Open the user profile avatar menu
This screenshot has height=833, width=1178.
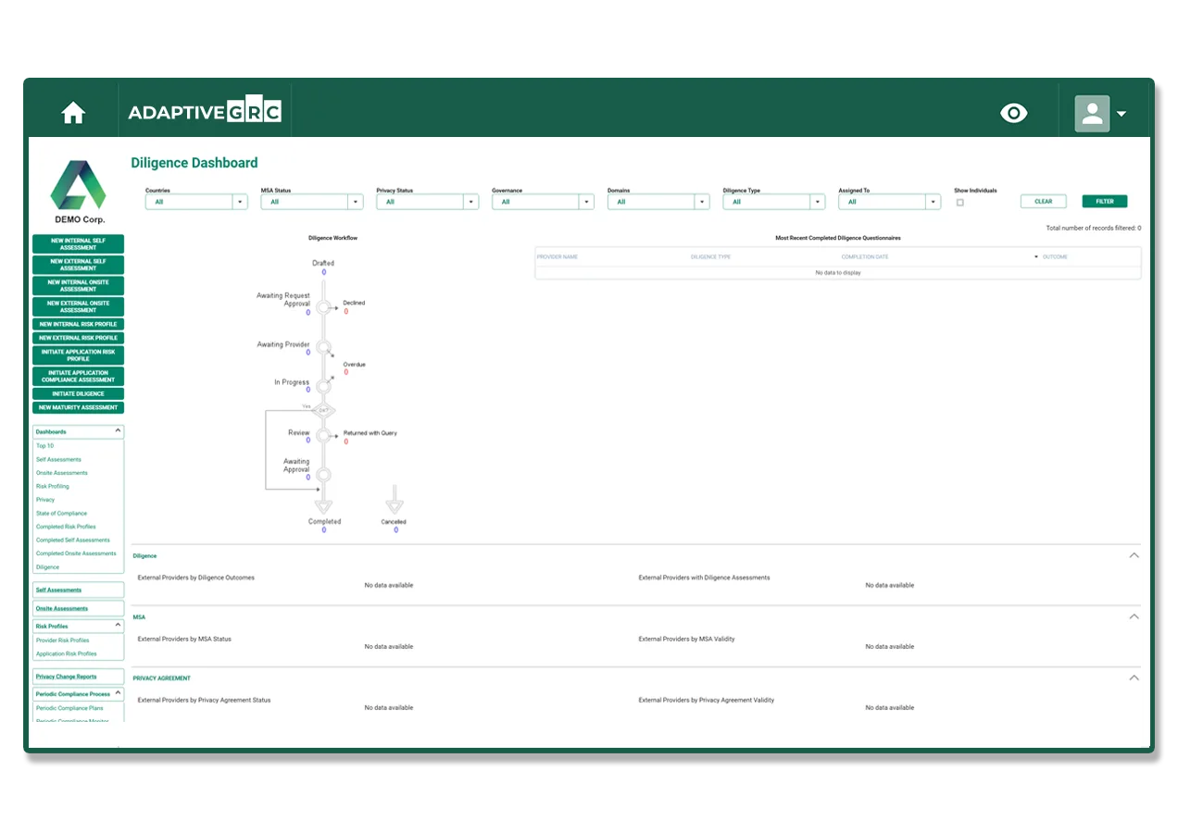pyautogui.click(x=1100, y=113)
